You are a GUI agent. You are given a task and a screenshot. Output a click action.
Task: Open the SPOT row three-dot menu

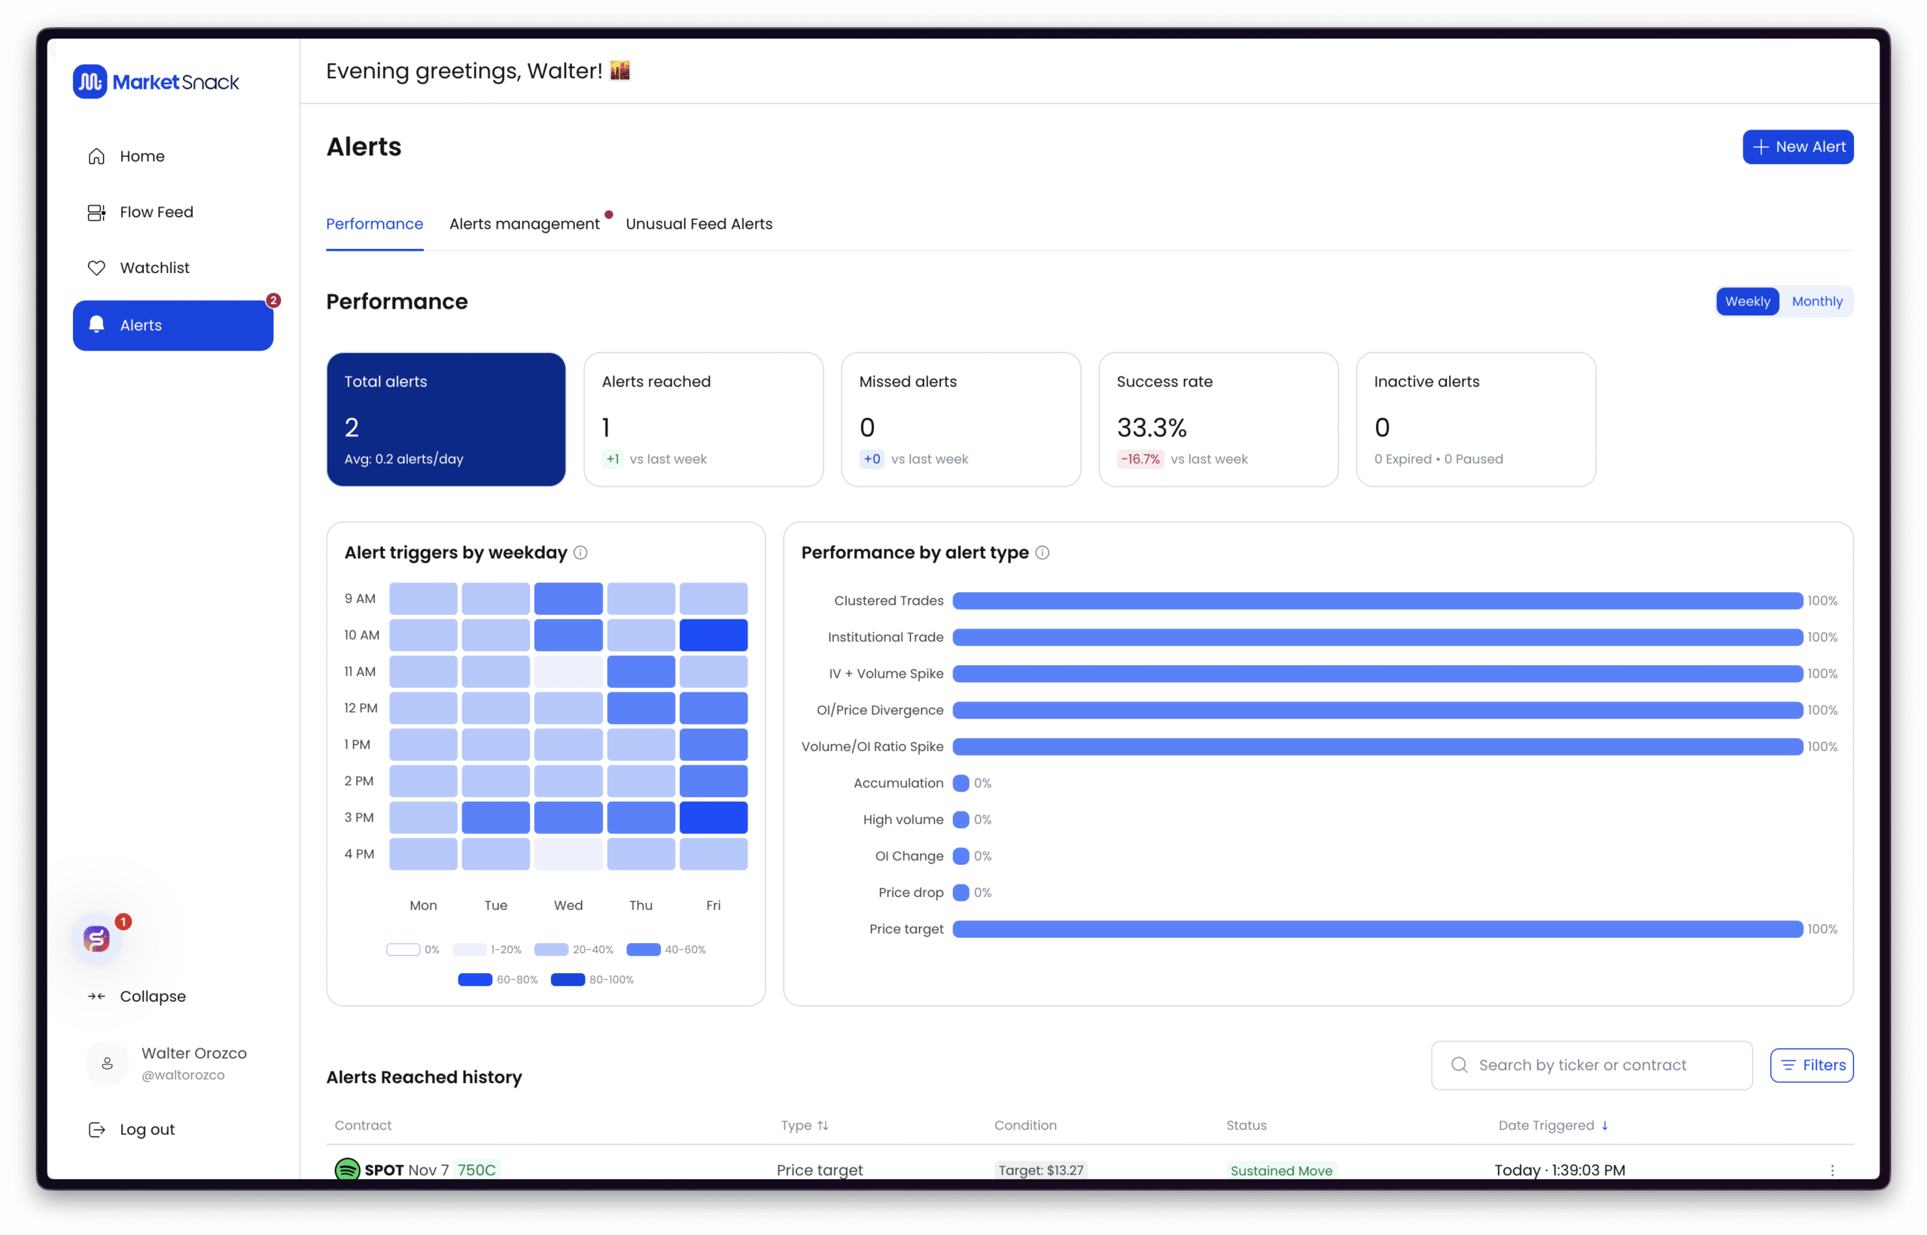pos(1831,1170)
